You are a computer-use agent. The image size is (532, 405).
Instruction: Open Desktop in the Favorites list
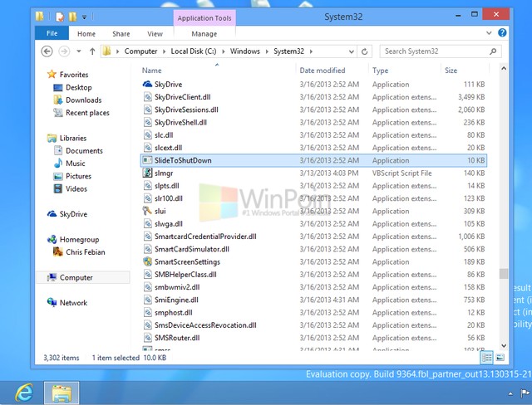coord(79,87)
